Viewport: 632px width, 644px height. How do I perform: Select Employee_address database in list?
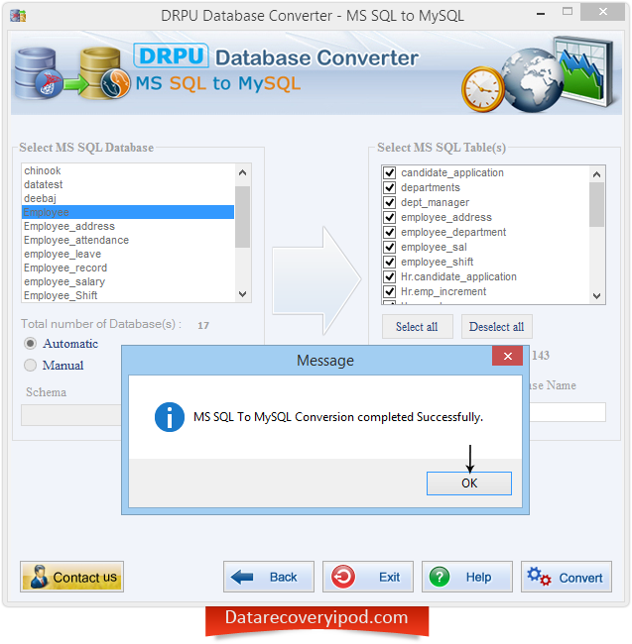click(128, 226)
